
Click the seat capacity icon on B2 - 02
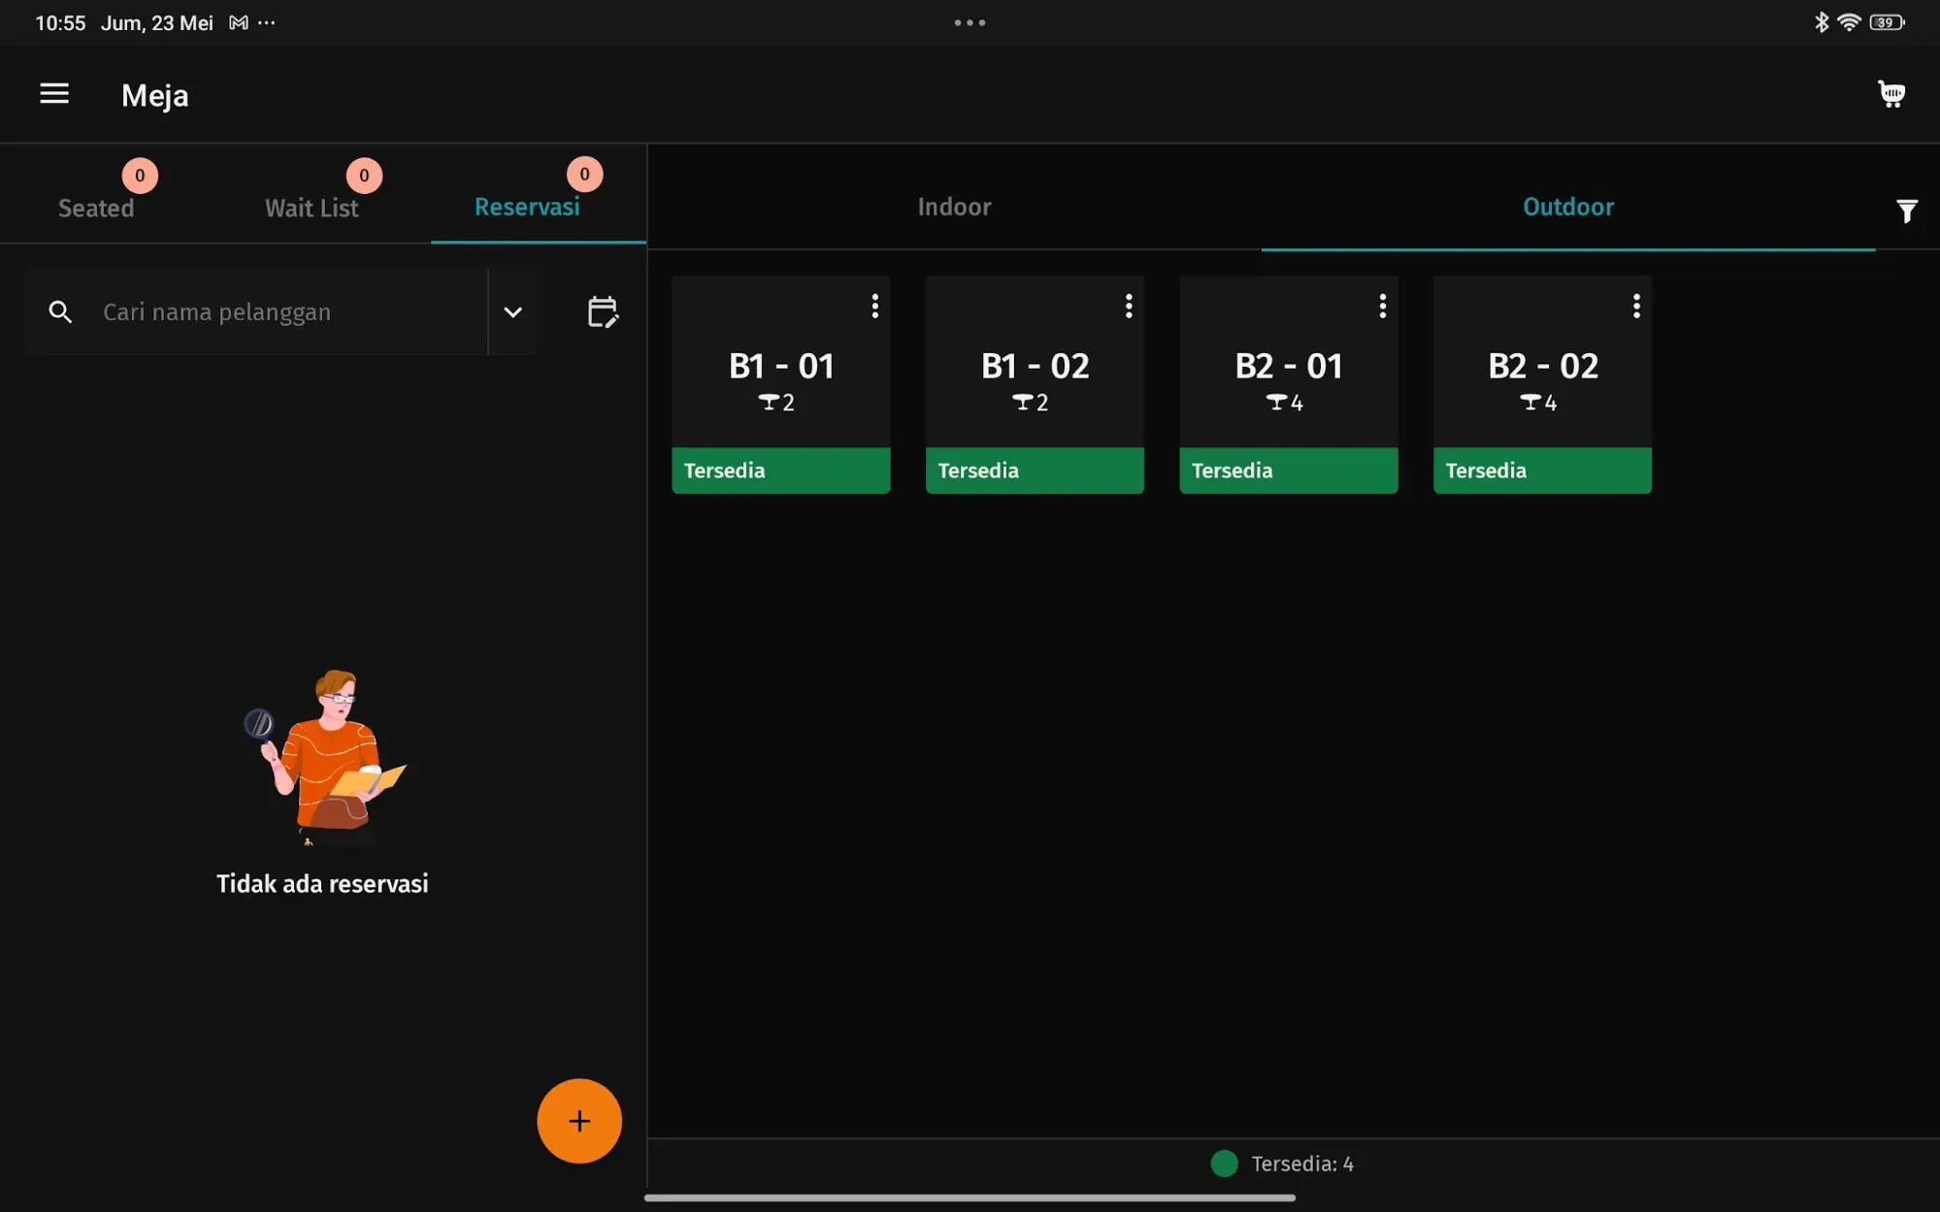click(1530, 402)
